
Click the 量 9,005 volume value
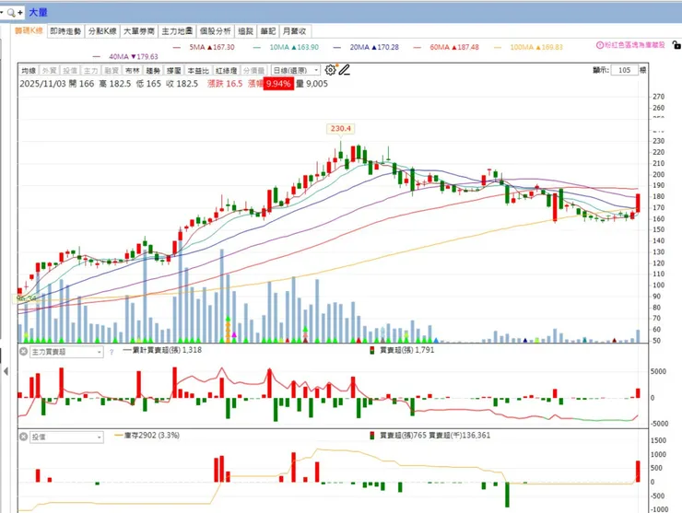tap(312, 84)
